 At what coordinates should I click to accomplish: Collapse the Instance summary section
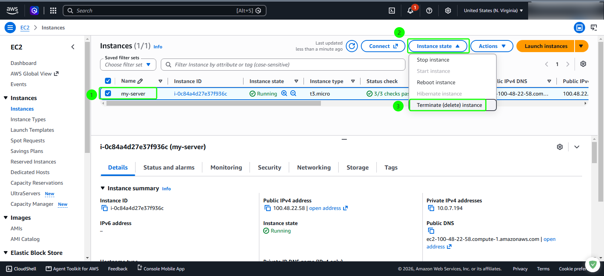point(102,188)
